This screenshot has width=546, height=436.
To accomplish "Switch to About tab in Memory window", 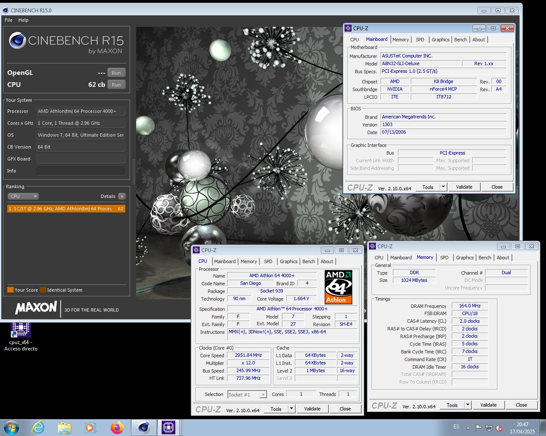I will (x=503, y=258).
